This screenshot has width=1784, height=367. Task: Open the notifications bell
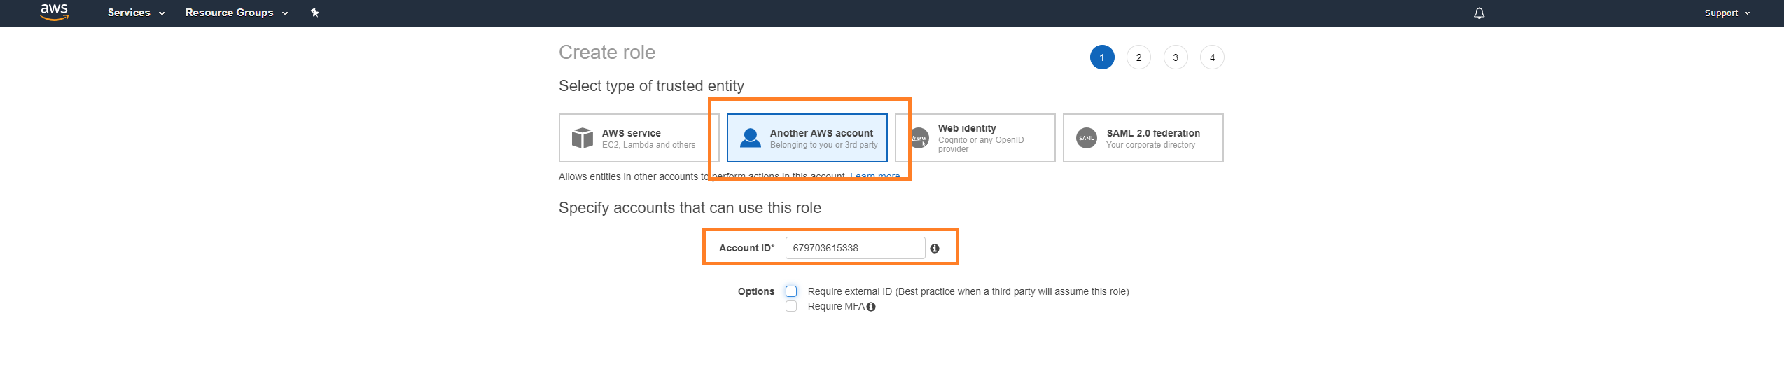pos(1479,13)
